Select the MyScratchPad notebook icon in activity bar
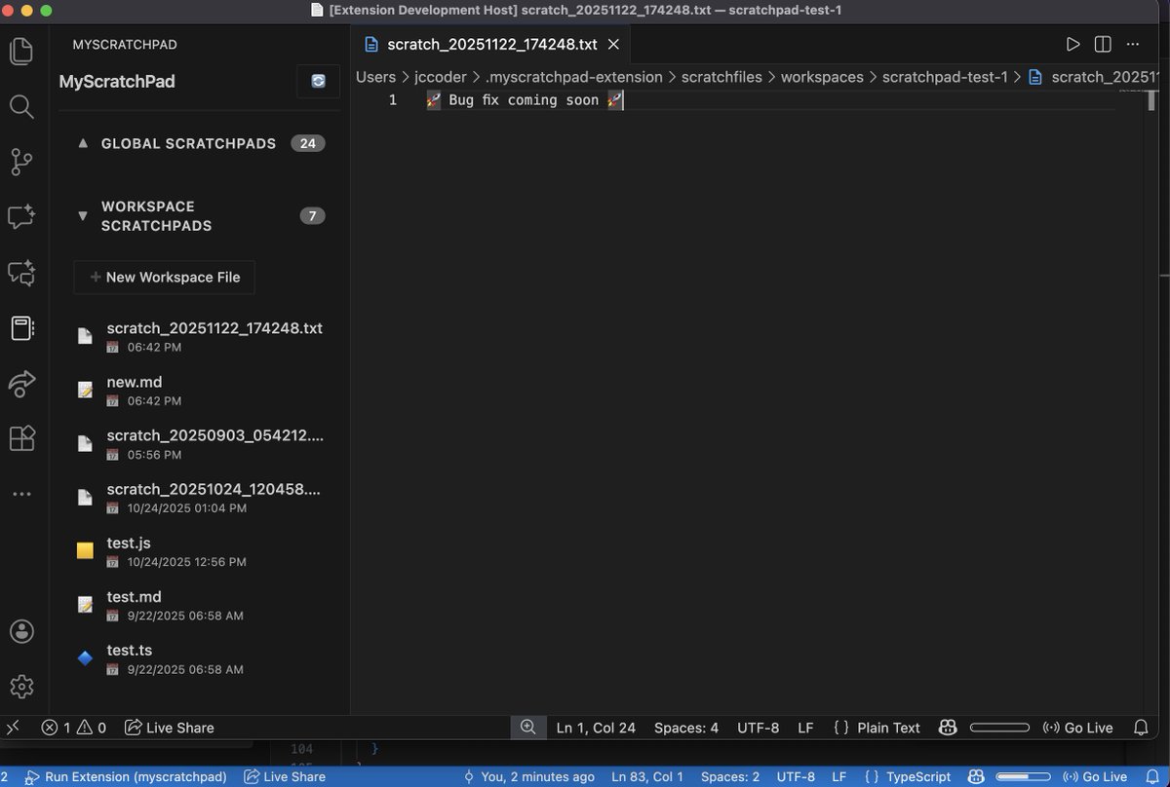This screenshot has height=787, width=1170. (x=21, y=328)
